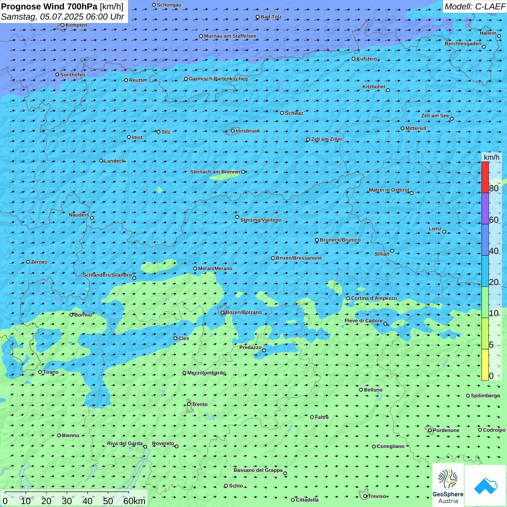Click the Kempten city label
The image size is (507, 507).
(76, 25)
